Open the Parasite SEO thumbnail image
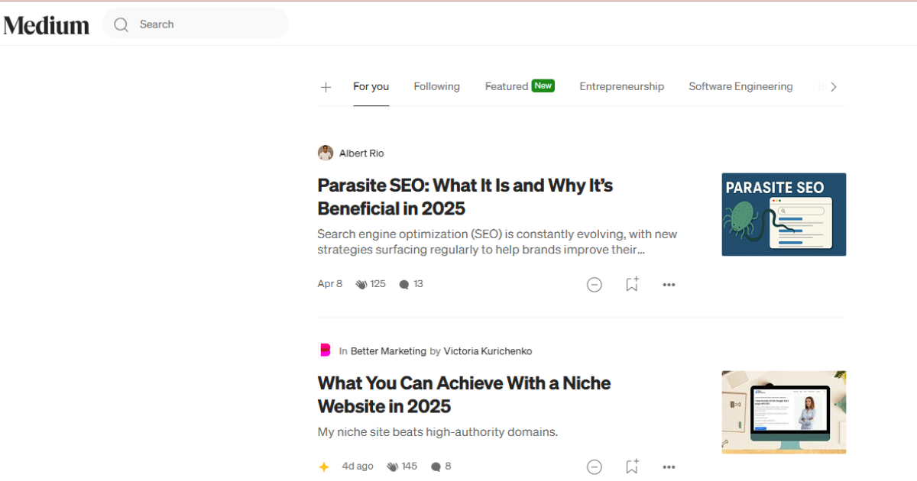This screenshot has height=481, width=917. (x=783, y=214)
